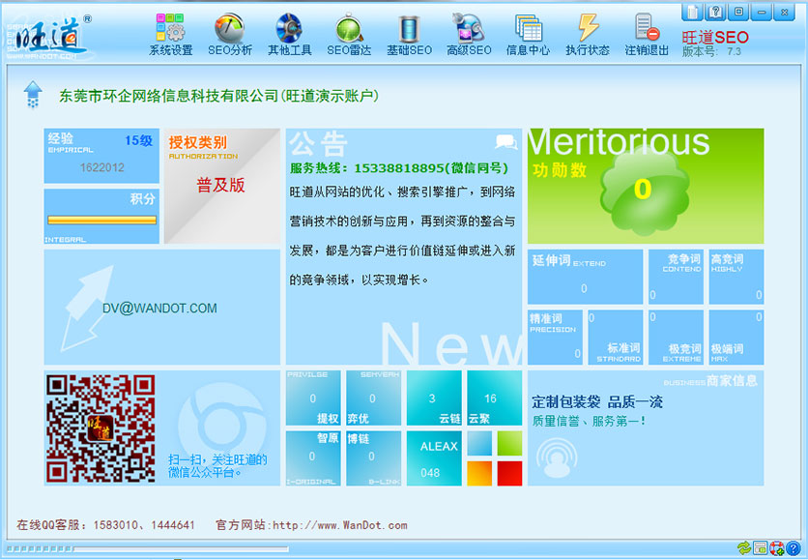Open the 授权类别 普及版 tile
This screenshot has width=808, height=560.
click(221, 186)
